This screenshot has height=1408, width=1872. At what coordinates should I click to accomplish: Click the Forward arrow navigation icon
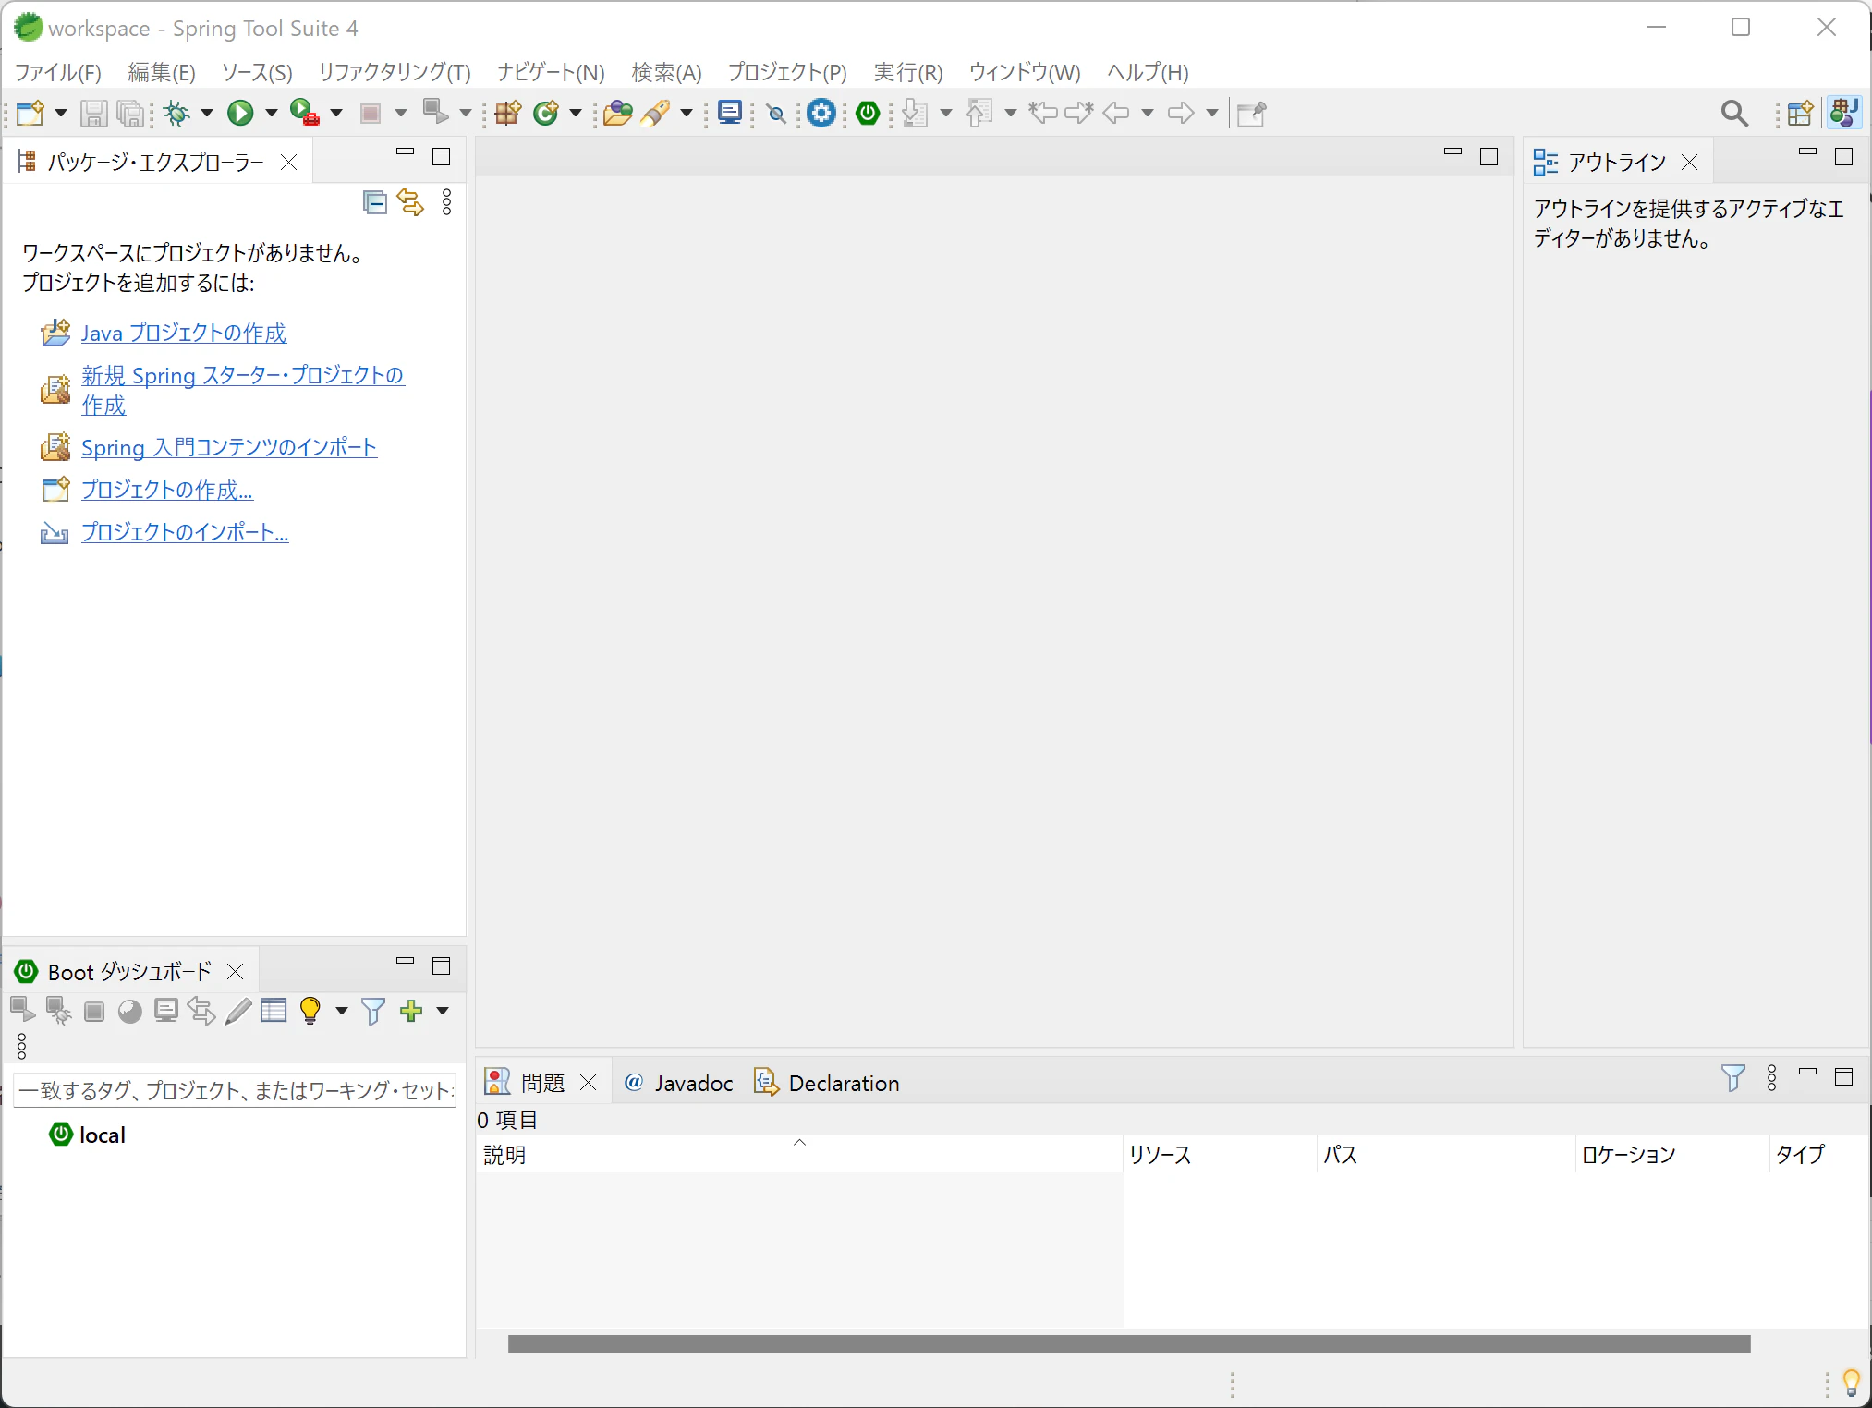(x=1181, y=113)
